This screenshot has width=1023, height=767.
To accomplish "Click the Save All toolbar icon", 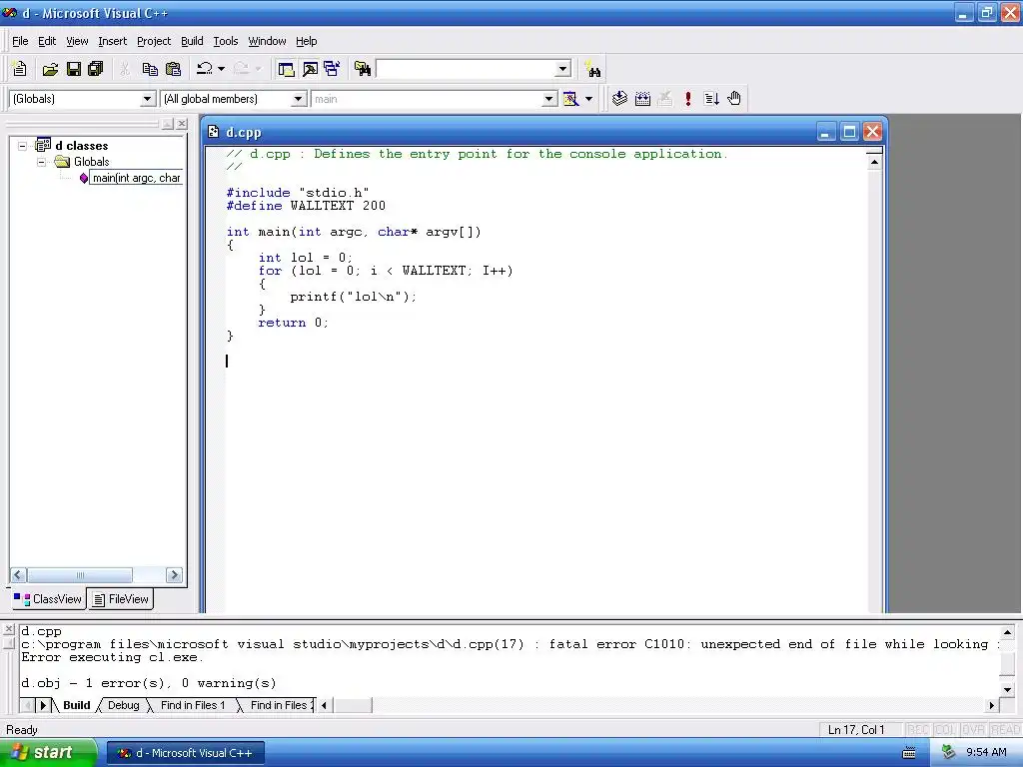I will [96, 69].
